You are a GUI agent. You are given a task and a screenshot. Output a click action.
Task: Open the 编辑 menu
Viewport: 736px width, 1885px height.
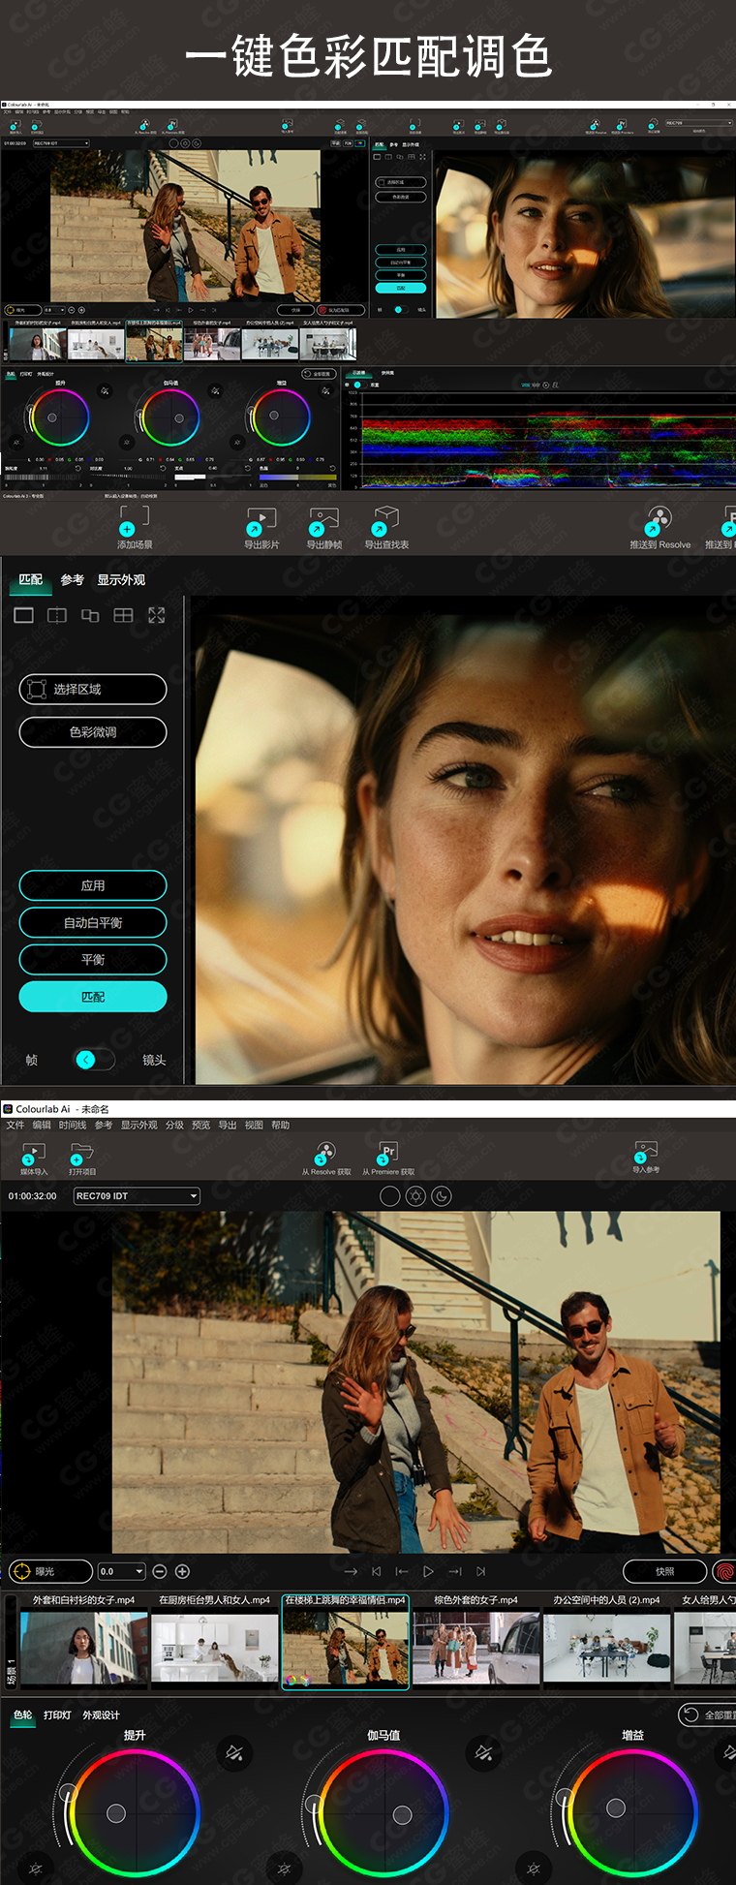coord(42,1125)
